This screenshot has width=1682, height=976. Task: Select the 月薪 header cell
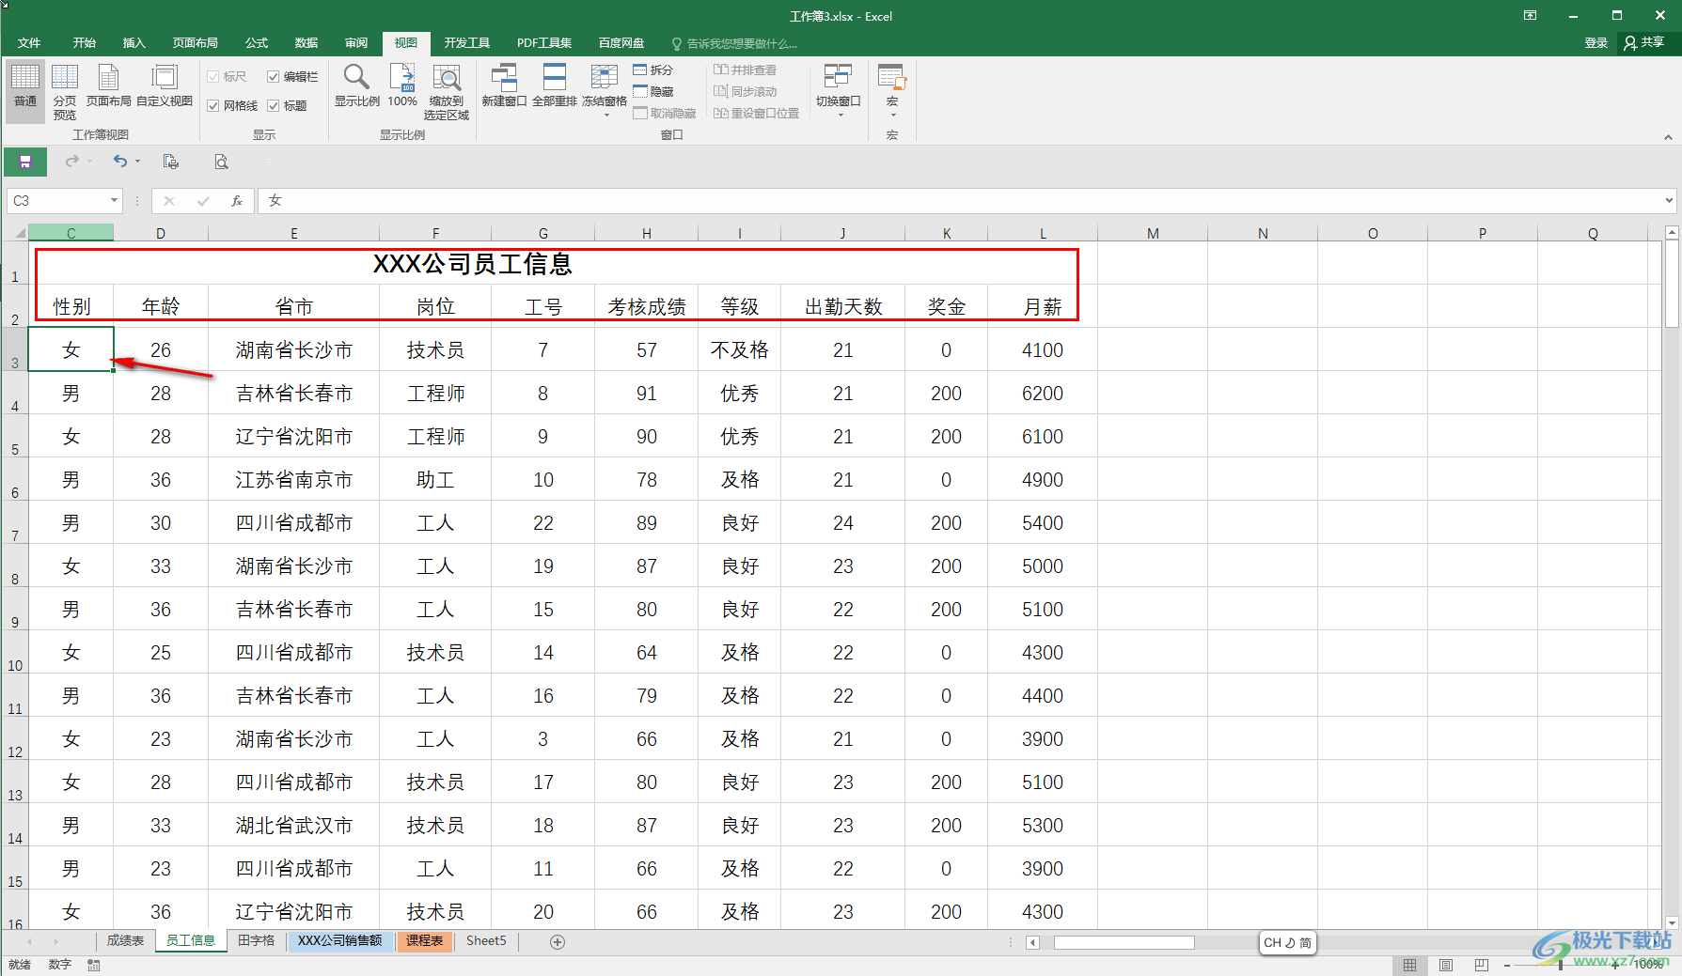coord(1043,306)
